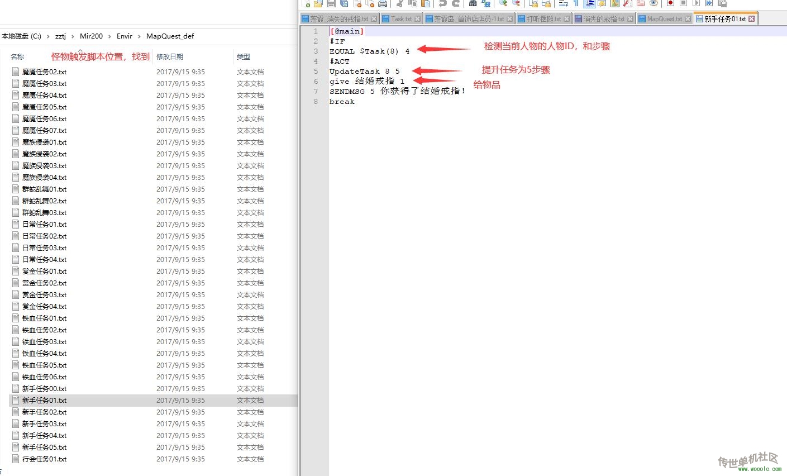Toggle the monitoring eye icon
Viewport: 787px width, 476px height.
653,4
